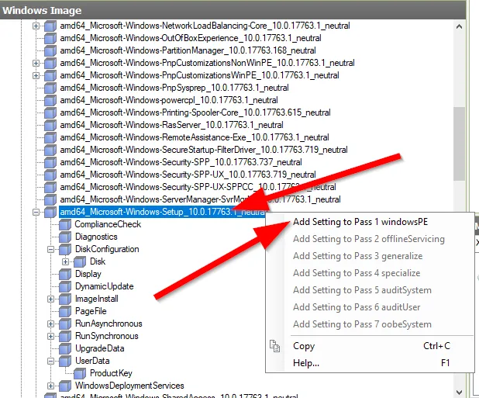The height and width of the screenshot is (398, 479).
Task: Click the RasServer component cube icon
Action: [x=50, y=125]
